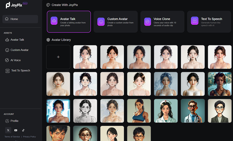Screen dimensions: 233x141
Task: Select the black-and-white sketch woman avatar
Action: pos(85,111)
